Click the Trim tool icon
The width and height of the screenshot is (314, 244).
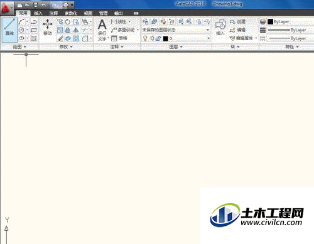[x=85, y=30]
